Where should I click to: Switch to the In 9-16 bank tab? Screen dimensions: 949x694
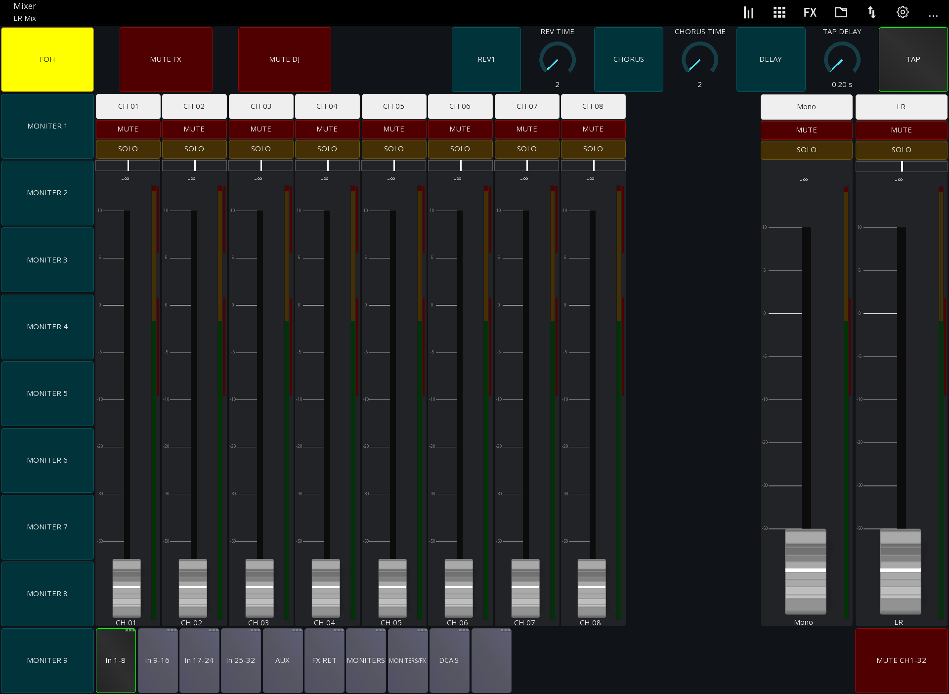click(x=157, y=660)
